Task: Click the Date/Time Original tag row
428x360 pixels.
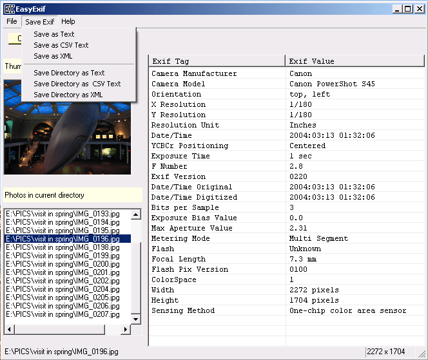Action: (218, 187)
